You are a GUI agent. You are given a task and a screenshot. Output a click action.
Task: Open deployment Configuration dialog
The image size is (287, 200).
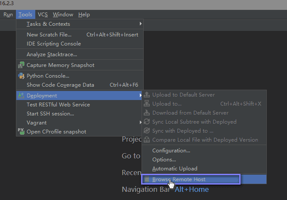(171, 151)
